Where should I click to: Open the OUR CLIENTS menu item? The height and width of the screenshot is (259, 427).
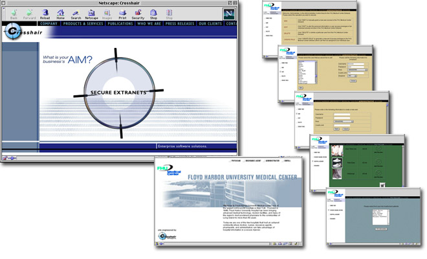pos(210,24)
